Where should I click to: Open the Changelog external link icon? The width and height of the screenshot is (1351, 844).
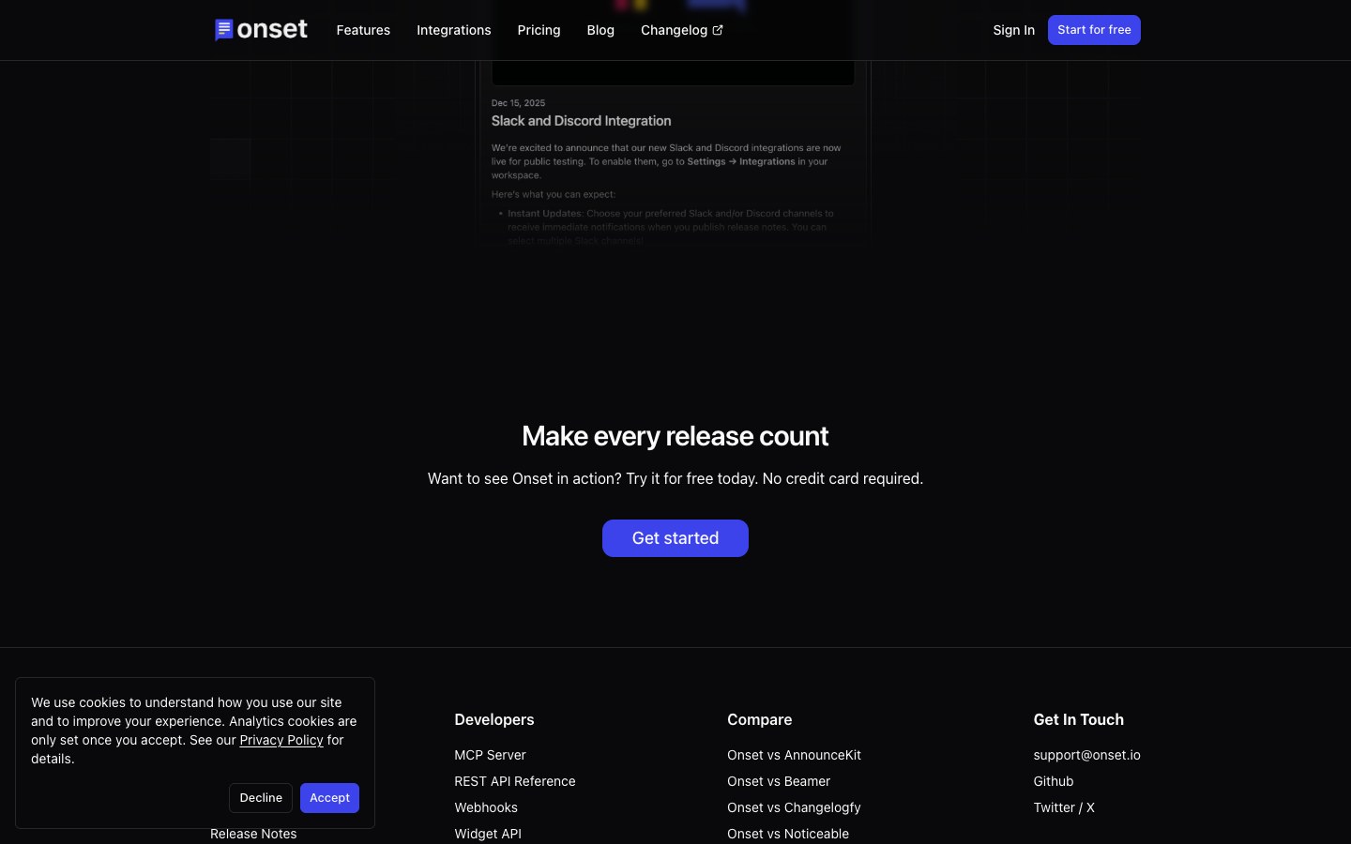718,30
